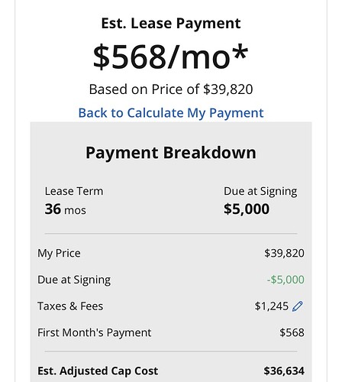Select Est. Adjusted Cap Cost label
The image size is (342, 382).
98,371
